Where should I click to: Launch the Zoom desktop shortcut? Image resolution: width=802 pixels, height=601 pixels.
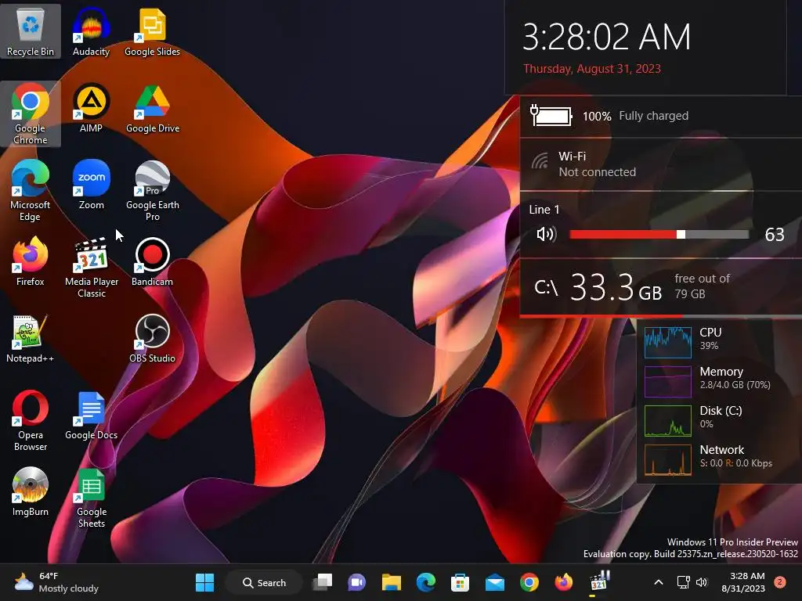(x=91, y=185)
